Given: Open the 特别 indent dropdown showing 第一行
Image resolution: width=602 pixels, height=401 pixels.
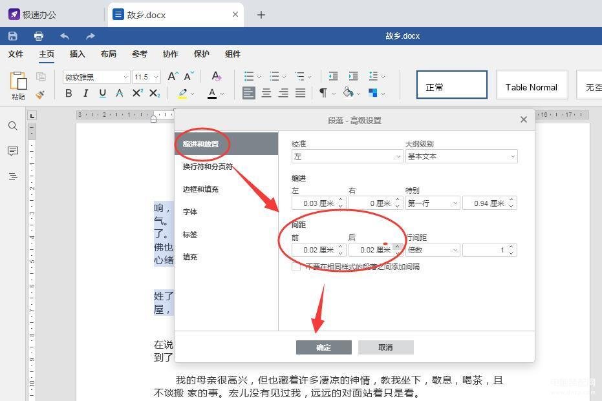Looking at the screenshot, I should point(433,203).
